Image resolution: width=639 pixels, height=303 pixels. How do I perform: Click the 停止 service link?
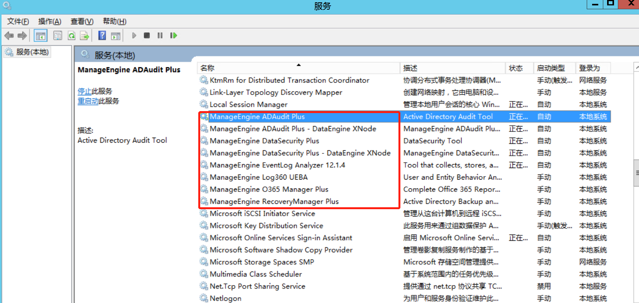pyautogui.click(x=85, y=91)
